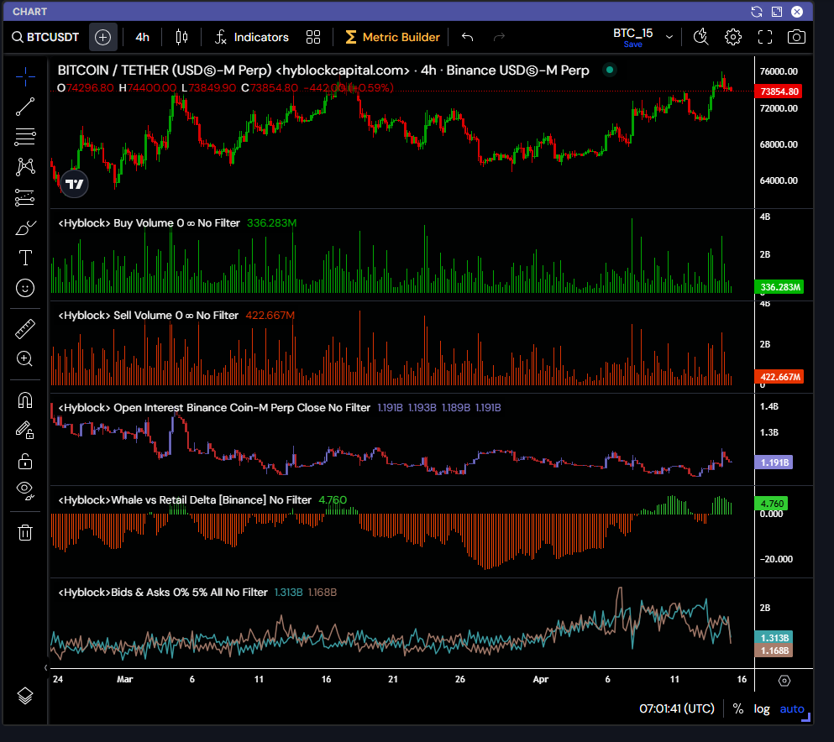Select the Text annotation tool

[x=25, y=258]
